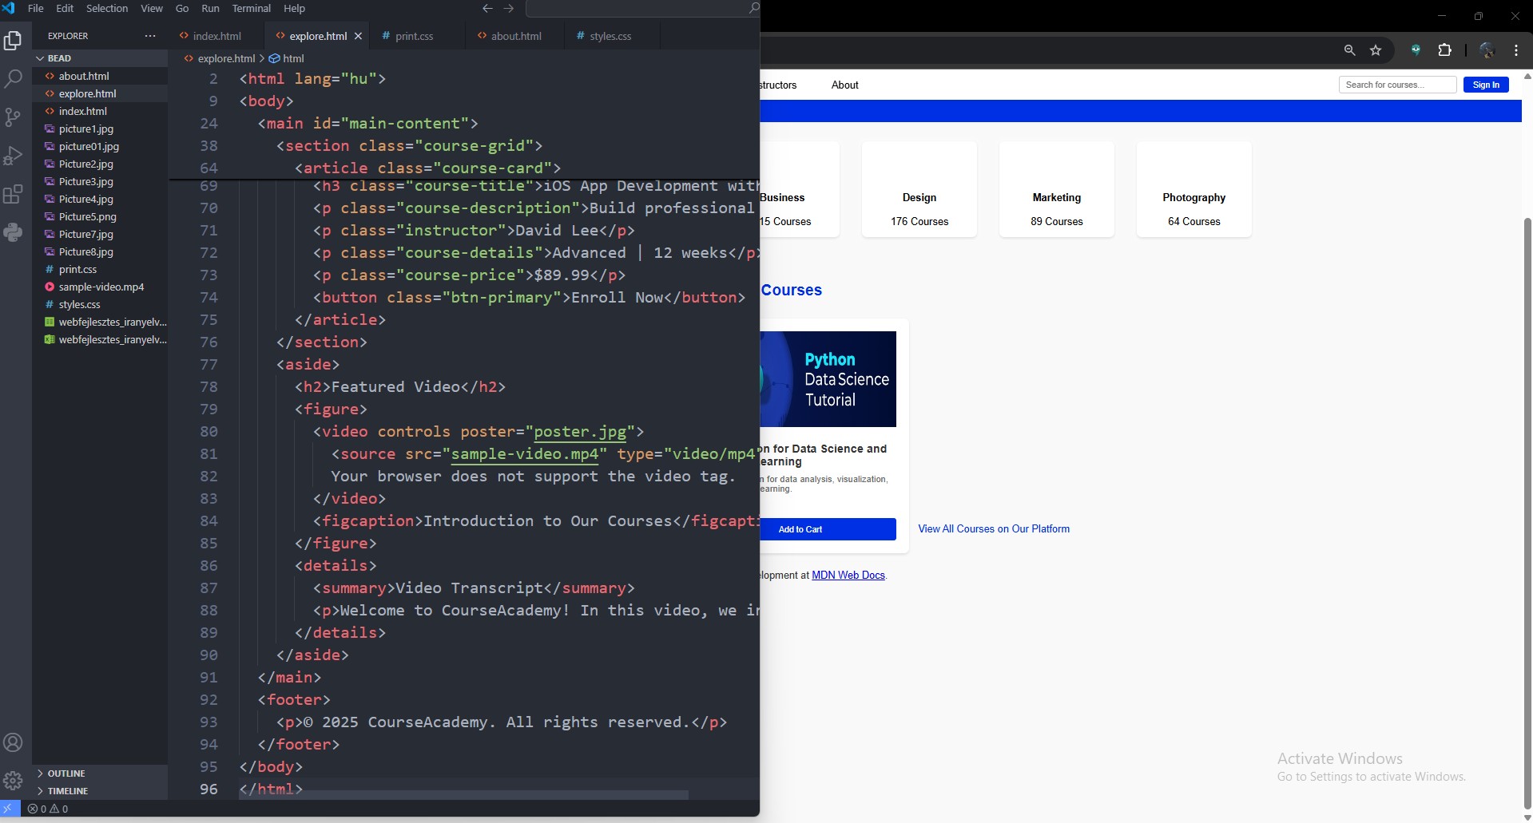The height and width of the screenshot is (823, 1533).
Task: Switch to the about.html tab
Action: (516, 36)
